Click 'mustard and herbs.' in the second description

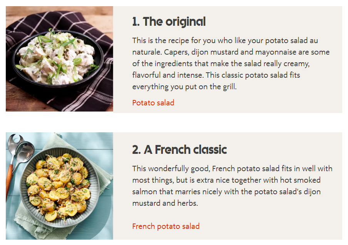point(165,203)
